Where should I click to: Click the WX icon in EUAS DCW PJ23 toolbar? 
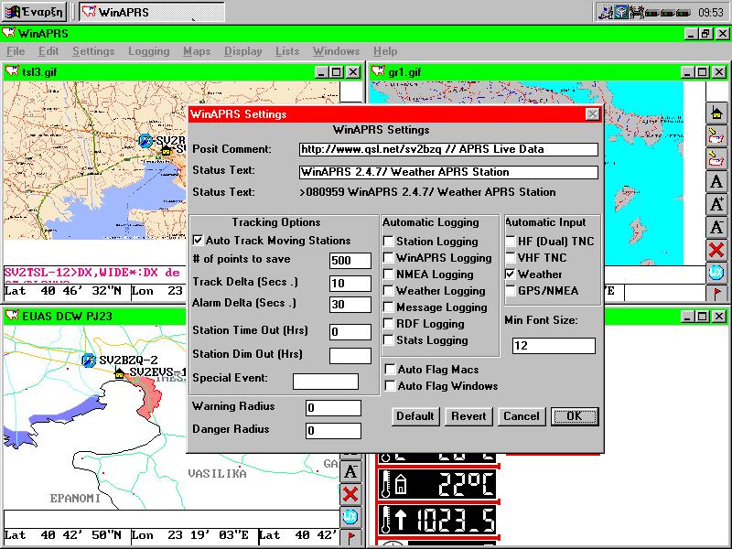tap(350, 516)
